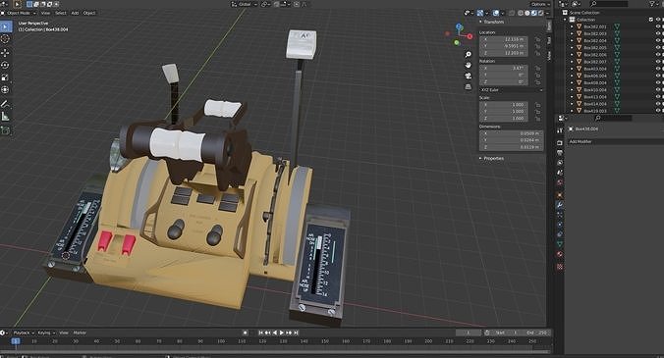Screen dimensions: 664x358
Task: Click the outliner search field
Action: pyautogui.click(x=609, y=4)
